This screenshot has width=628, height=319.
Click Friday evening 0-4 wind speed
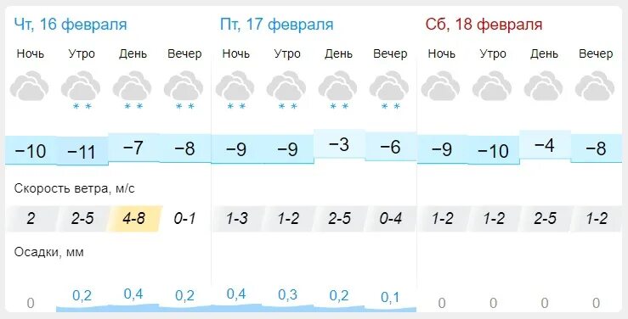[x=391, y=219]
